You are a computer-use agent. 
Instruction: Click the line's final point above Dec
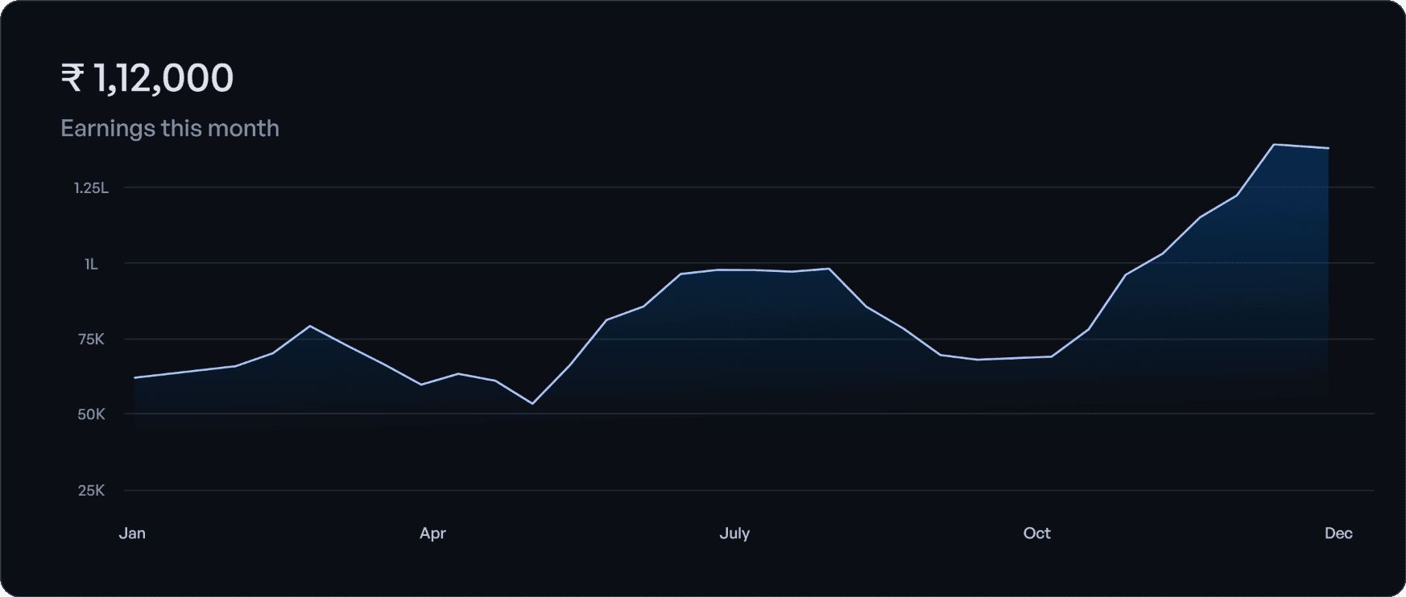point(1328,148)
